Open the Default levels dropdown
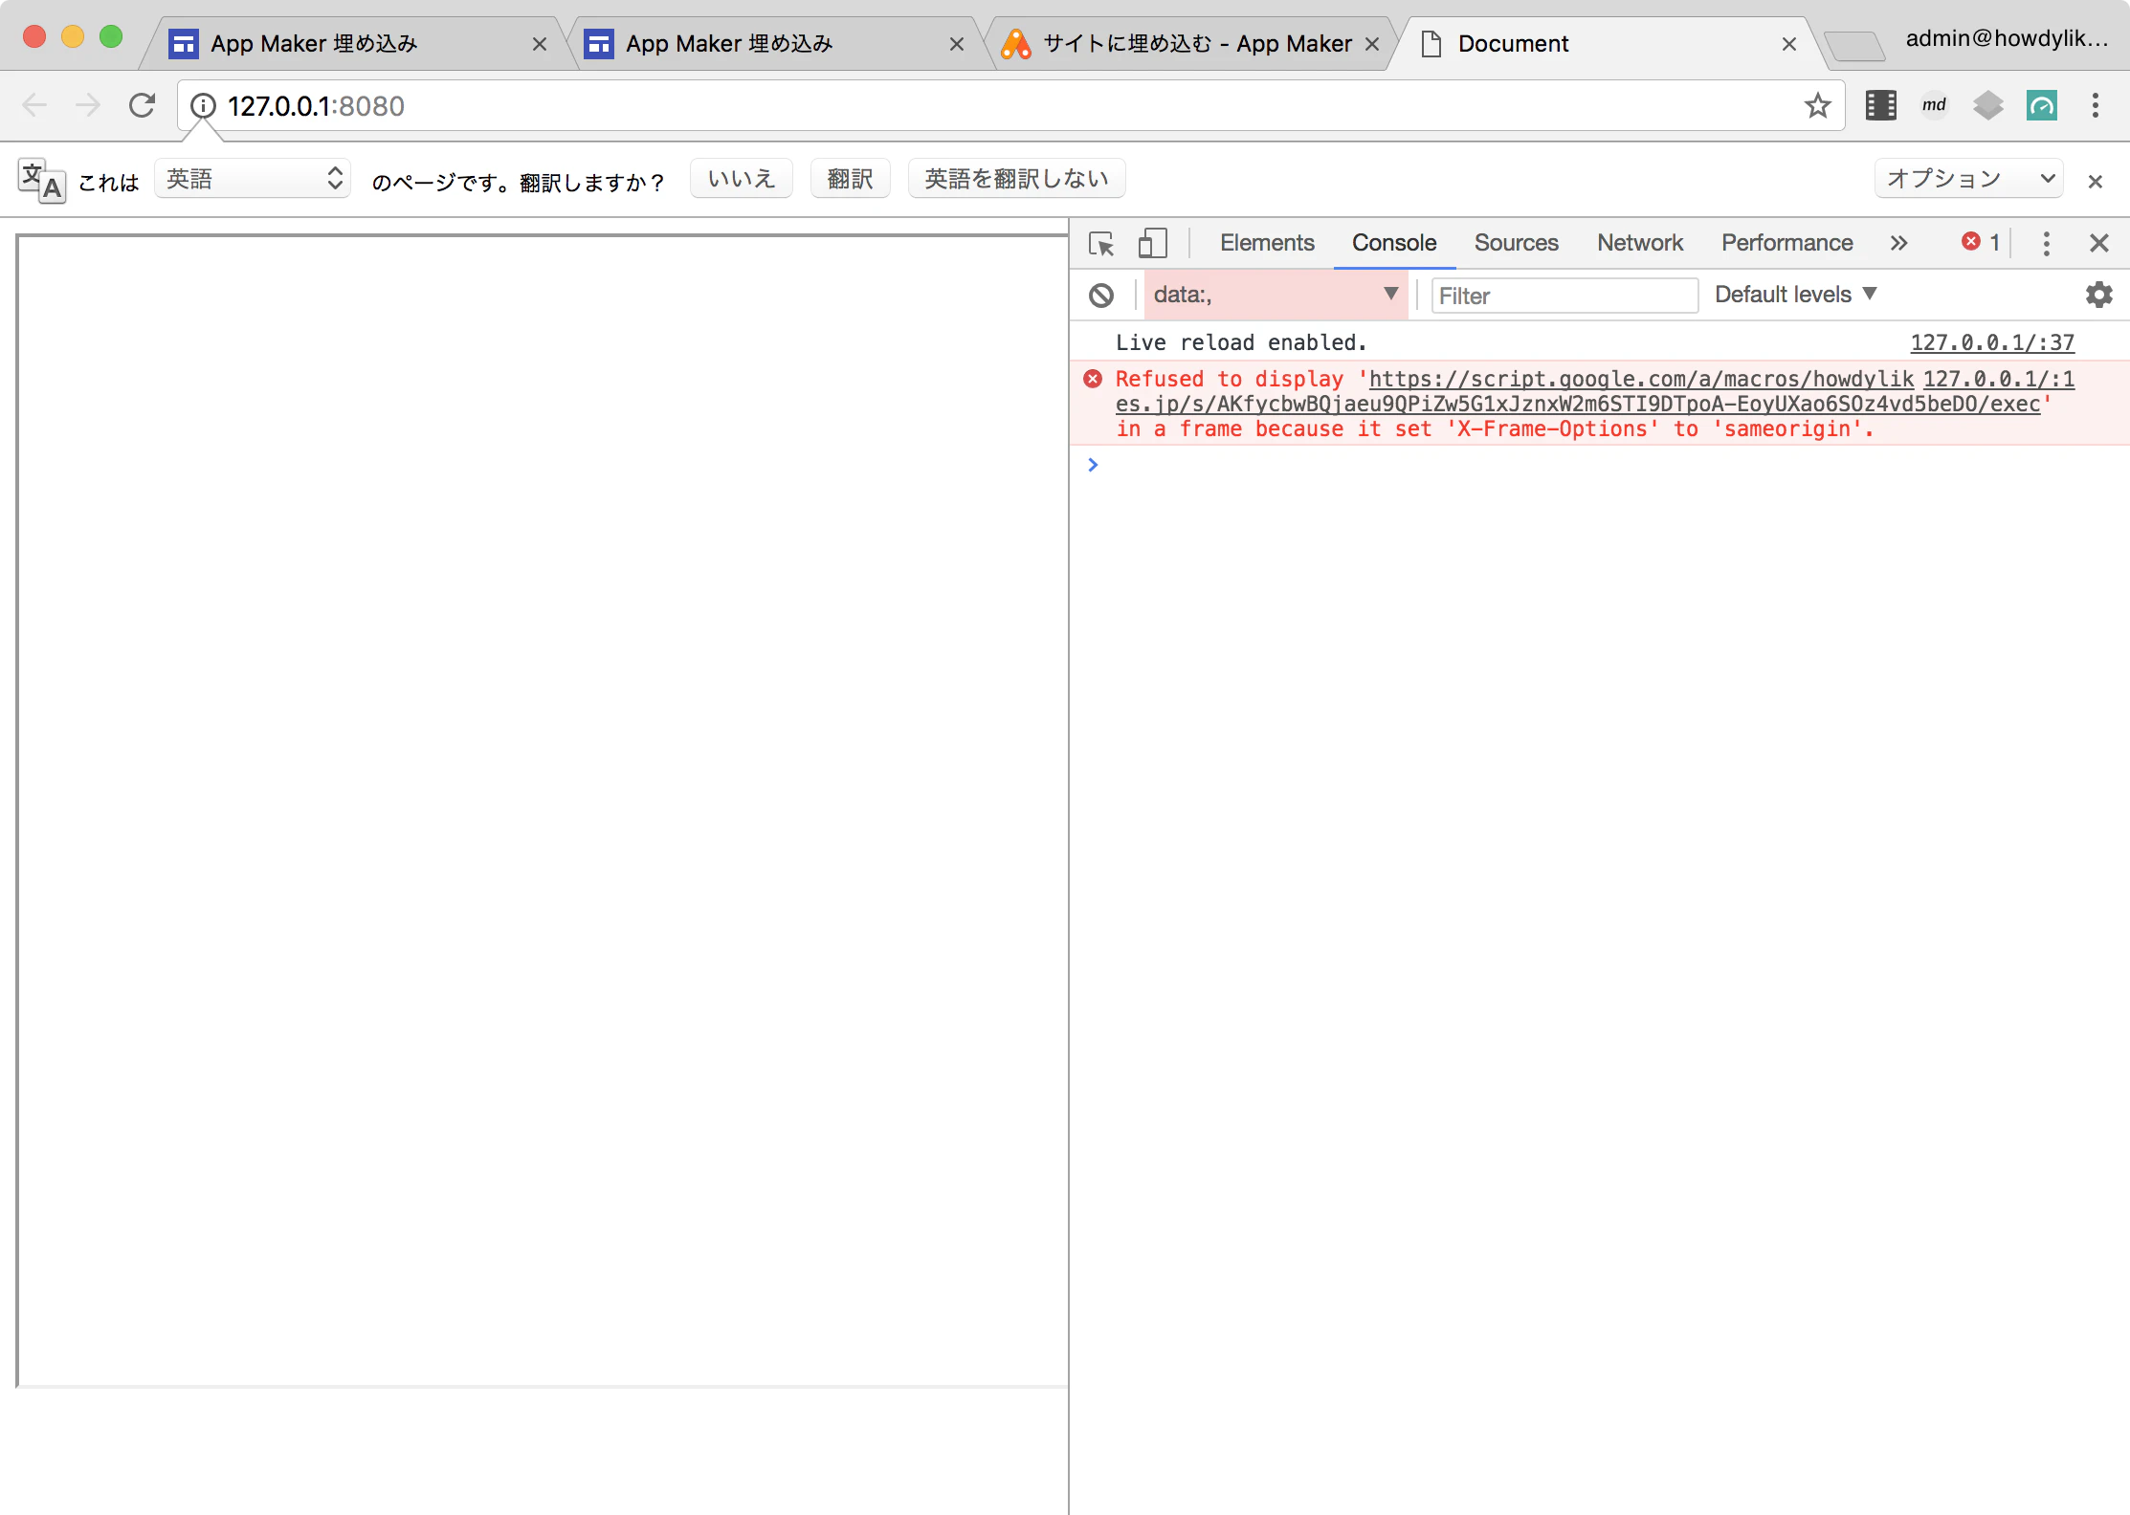2130x1515 pixels. coord(1795,295)
